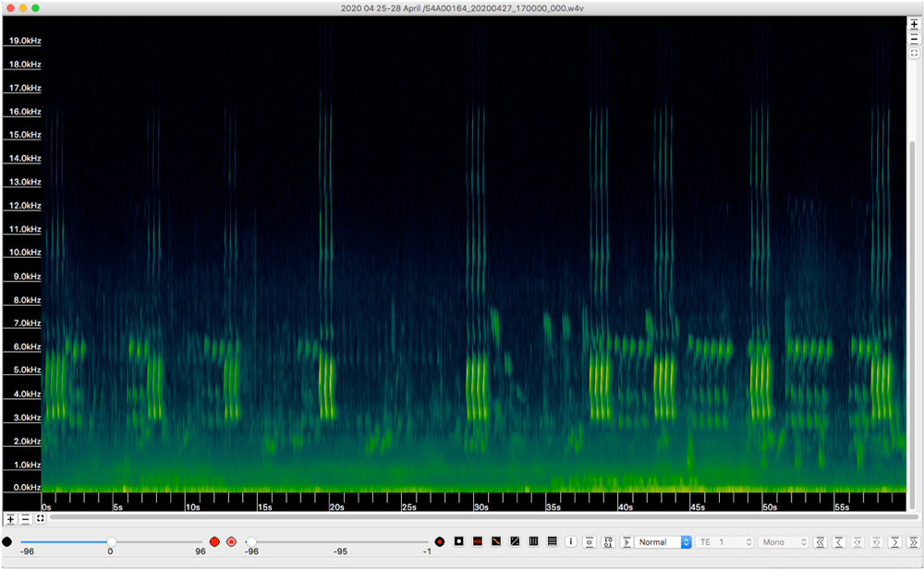
Task: Select the red gradient spectrogram palette icon
Action: tap(478, 542)
